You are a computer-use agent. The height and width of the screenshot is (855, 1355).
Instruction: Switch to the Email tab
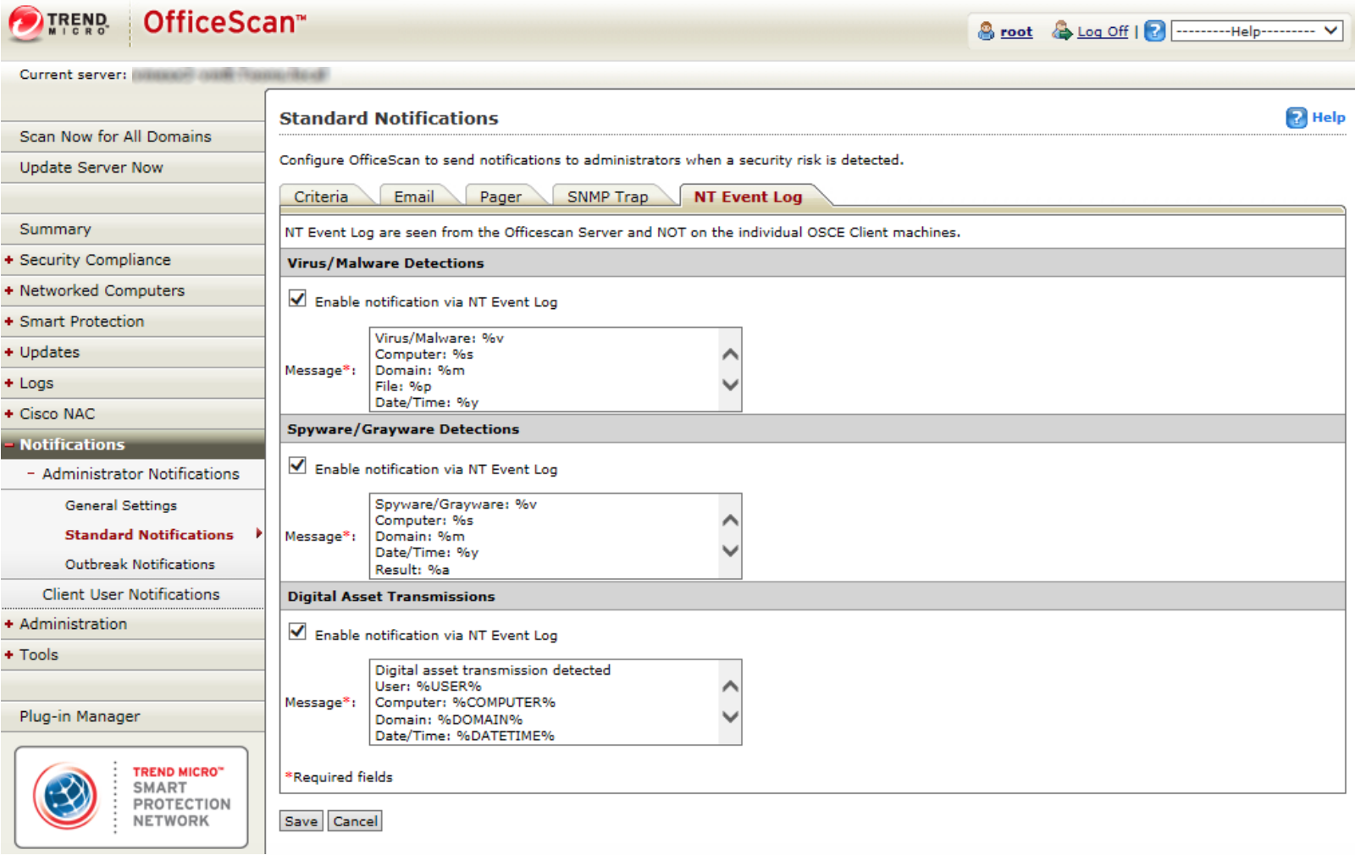click(x=414, y=196)
